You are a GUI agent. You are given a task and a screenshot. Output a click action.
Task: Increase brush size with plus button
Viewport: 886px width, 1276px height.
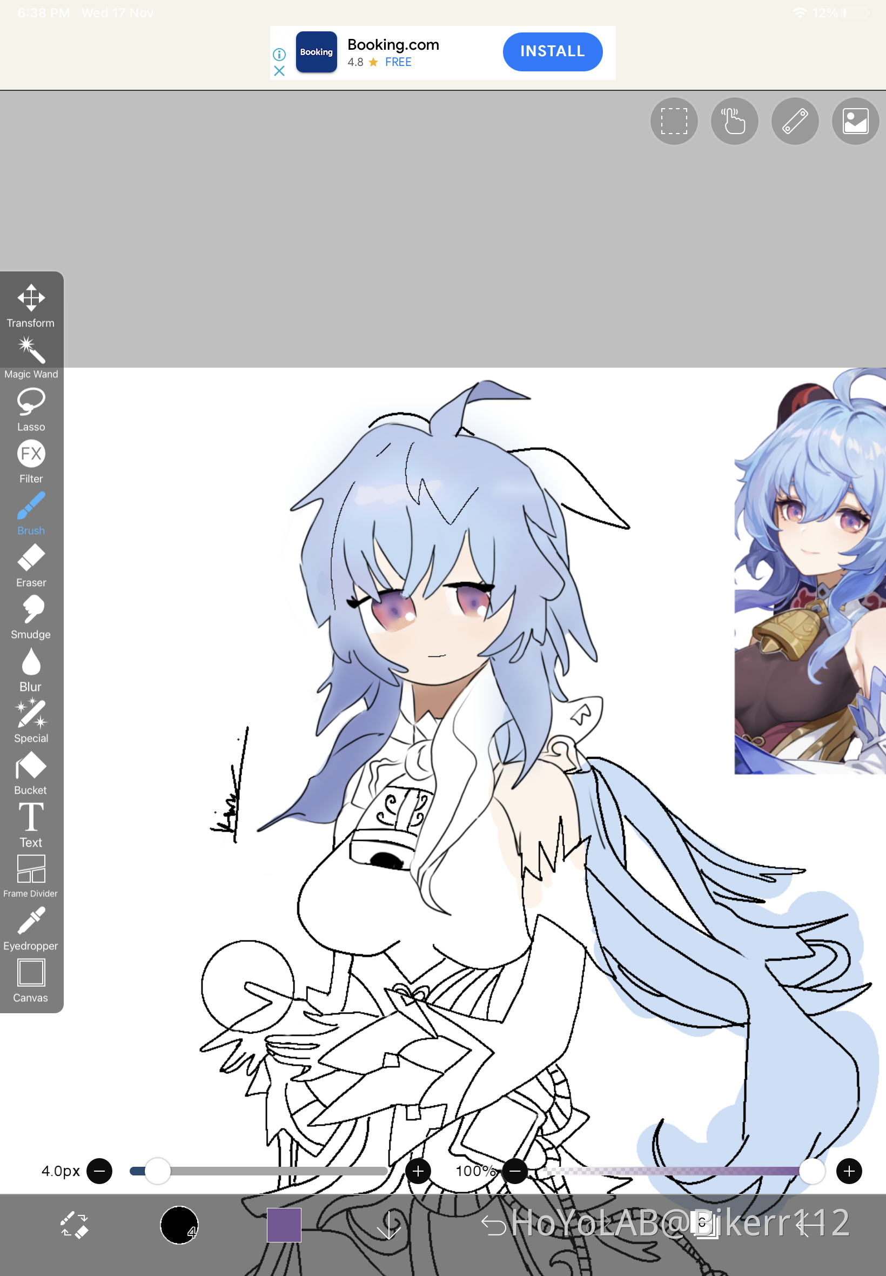(418, 1171)
